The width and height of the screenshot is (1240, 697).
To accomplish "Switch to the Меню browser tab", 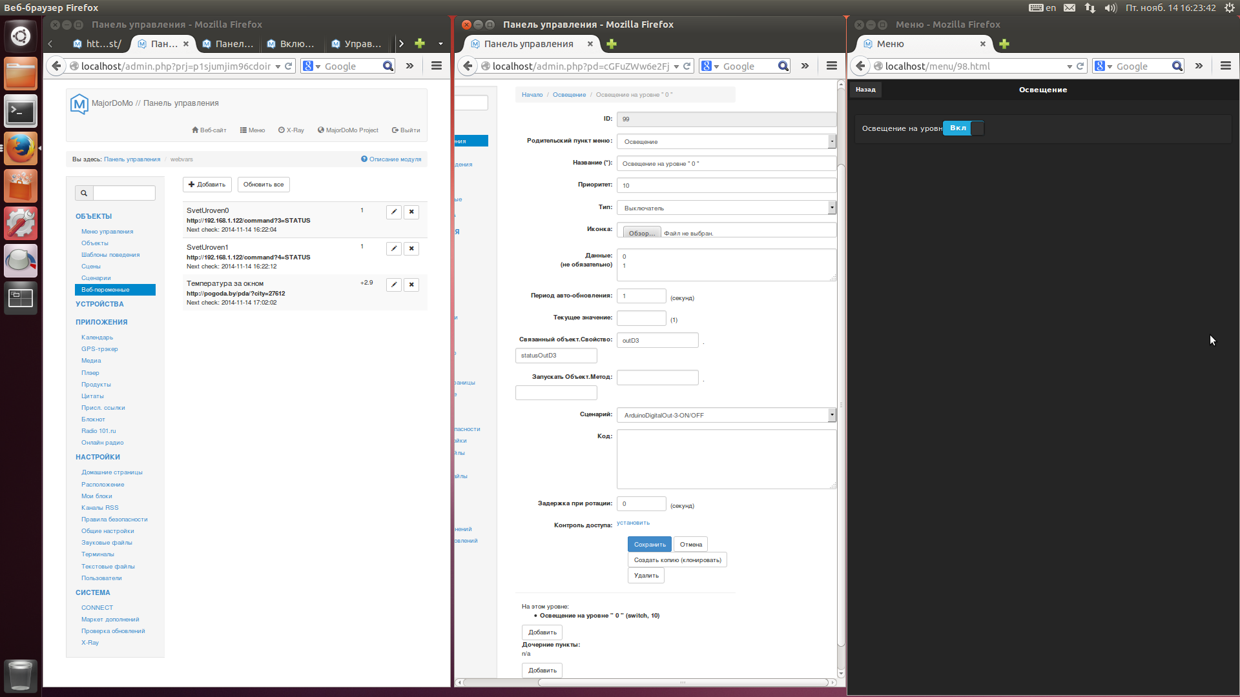I will (890, 44).
